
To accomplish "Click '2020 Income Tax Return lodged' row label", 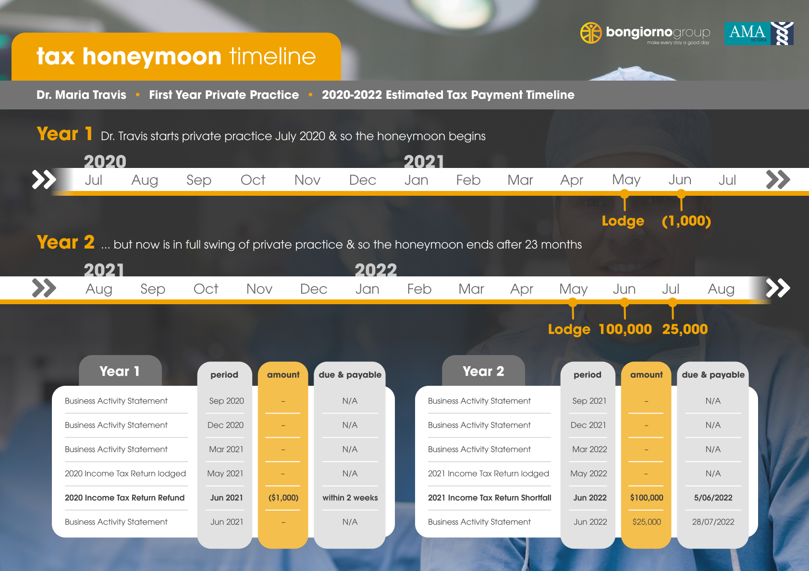I will pyautogui.click(x=125, y=474).
